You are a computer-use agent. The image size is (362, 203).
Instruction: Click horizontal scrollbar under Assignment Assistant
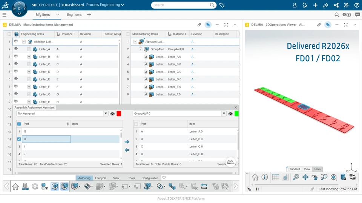click(125, 173)
